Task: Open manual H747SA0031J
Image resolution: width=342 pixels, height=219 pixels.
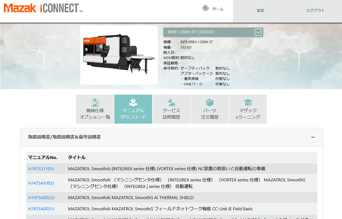Action: (x=41, y=209)
